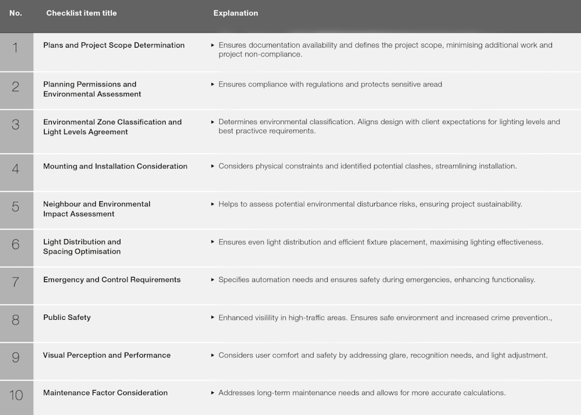Open "Visual Perception and Performance" item
581x415 pixels.
tap(107, 355)
